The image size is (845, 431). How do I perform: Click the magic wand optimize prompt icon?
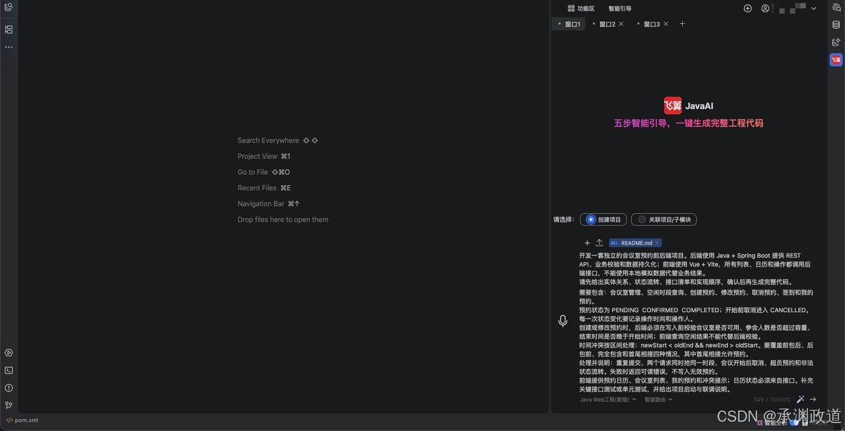(801, 399)
